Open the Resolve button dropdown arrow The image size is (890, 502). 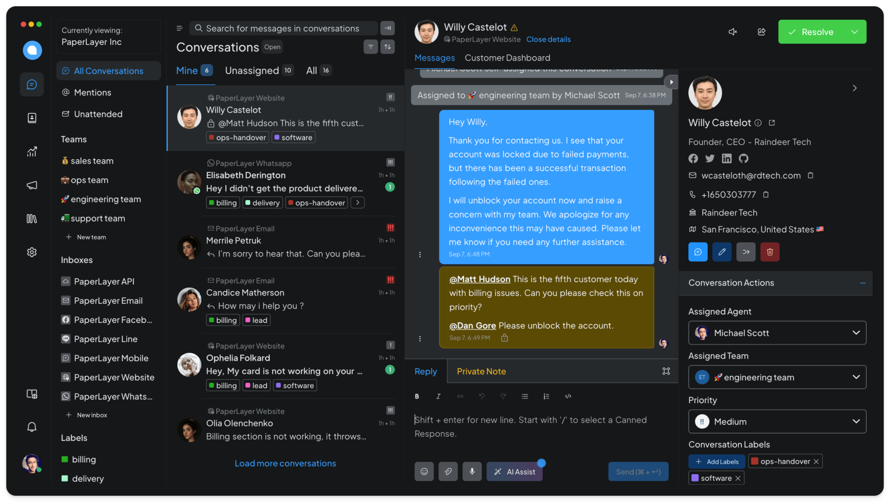tap(855, 32)
